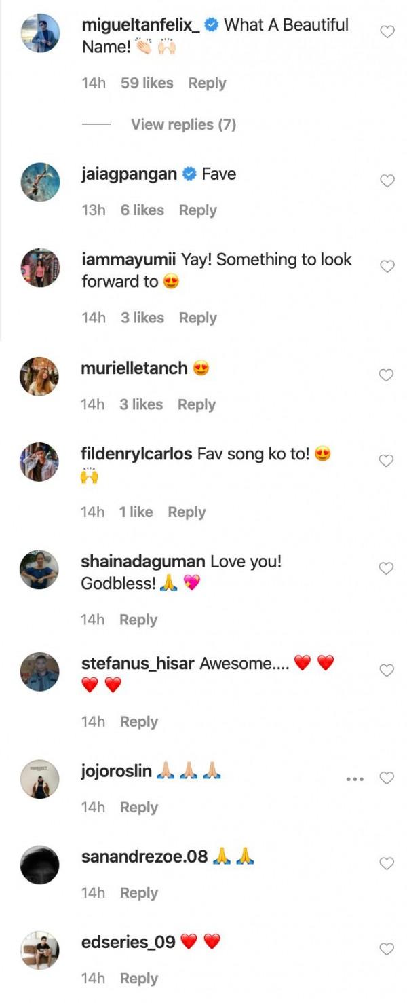
Task: Like jaiagpangan's "Fave" comment heart
Action: click(x=387, y=181)
